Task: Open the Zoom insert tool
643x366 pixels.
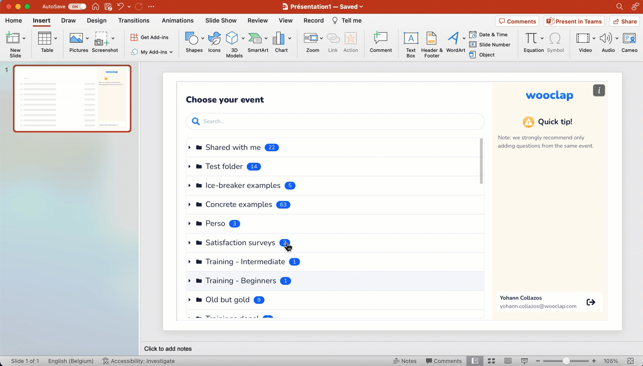Action: click(x=313, y=42)
